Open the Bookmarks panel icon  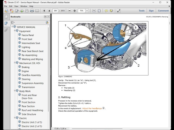click(6, 23)
